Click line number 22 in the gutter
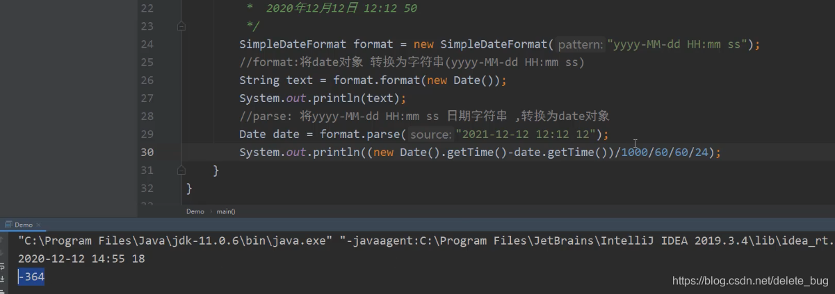Image resolution: width=835 pixels, height=294 pixels. click(x=147, y=8)
